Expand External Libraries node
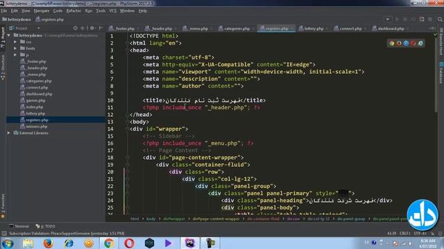Image resolution: width=444 pixels, height=249 pixels. click(x=9, y=133)
